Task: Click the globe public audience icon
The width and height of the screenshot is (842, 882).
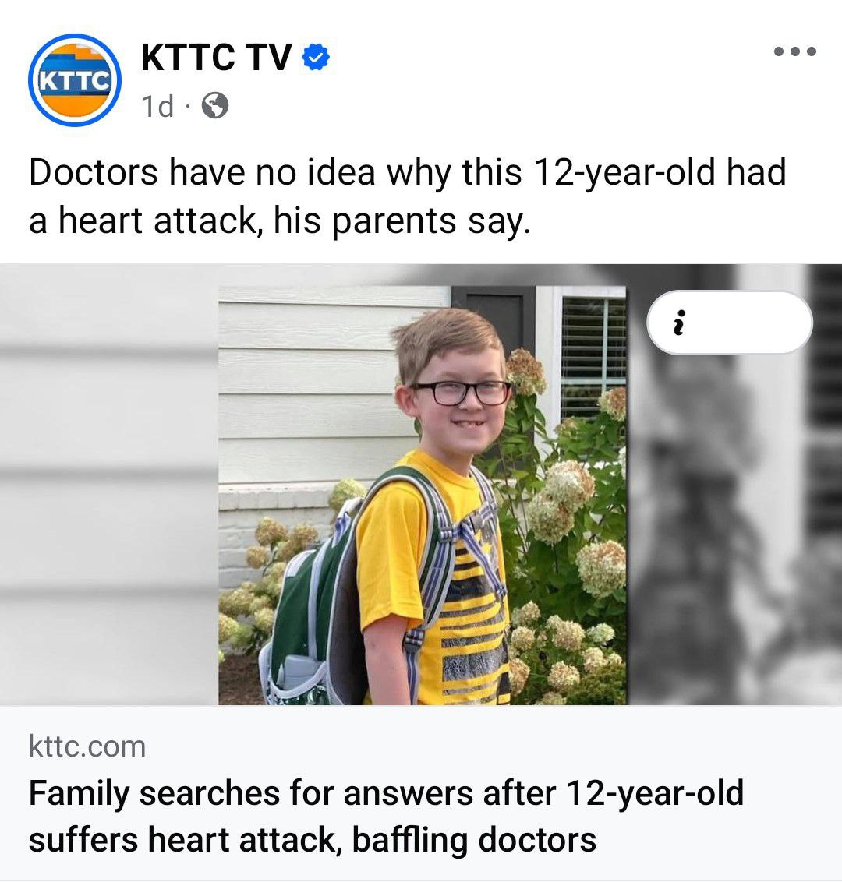Action: [215, 105]
